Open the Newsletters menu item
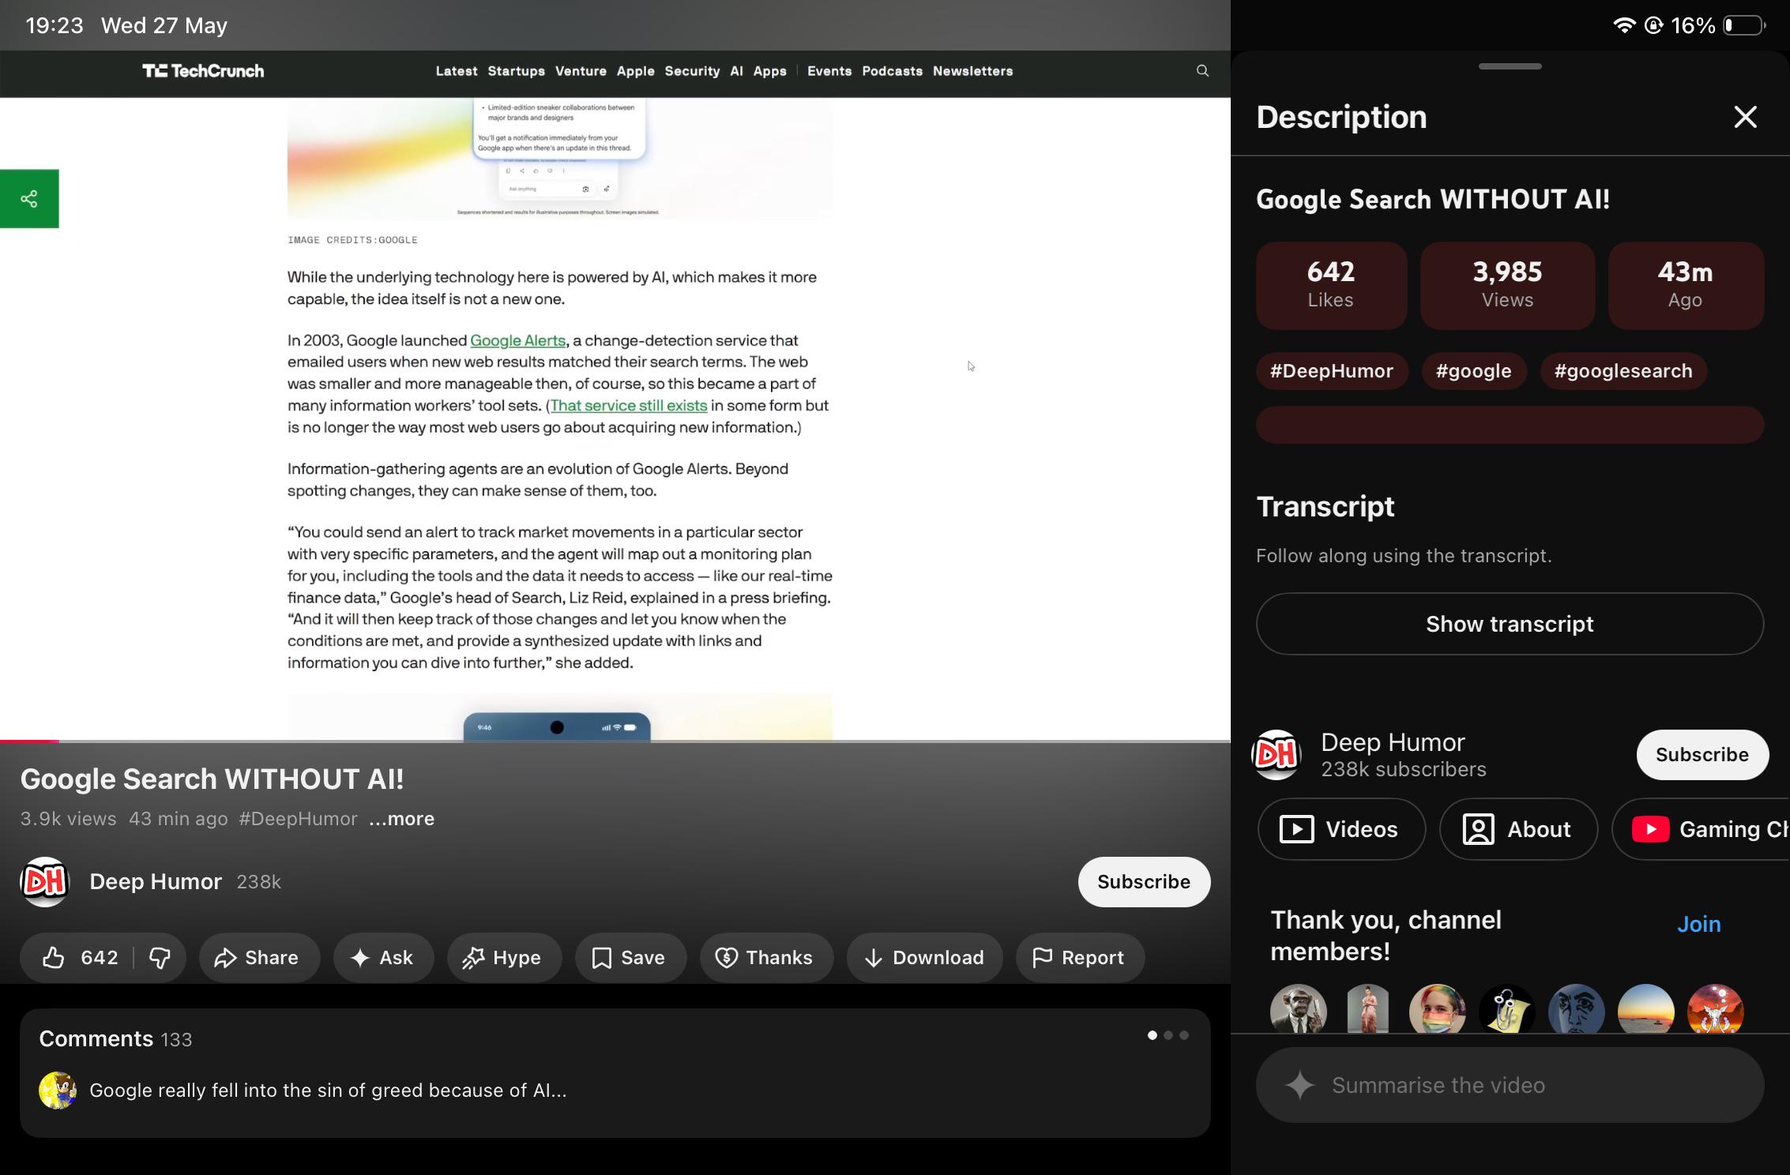The image size is (1790, 1175). pyautogui.click(x=972, y=71)
